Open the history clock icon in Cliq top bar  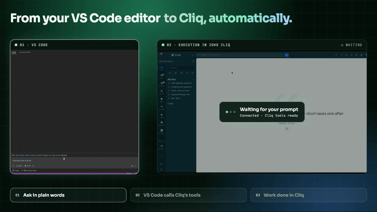point(336,55)
